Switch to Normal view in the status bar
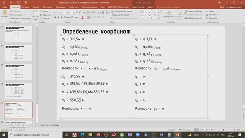 [196, 130]
